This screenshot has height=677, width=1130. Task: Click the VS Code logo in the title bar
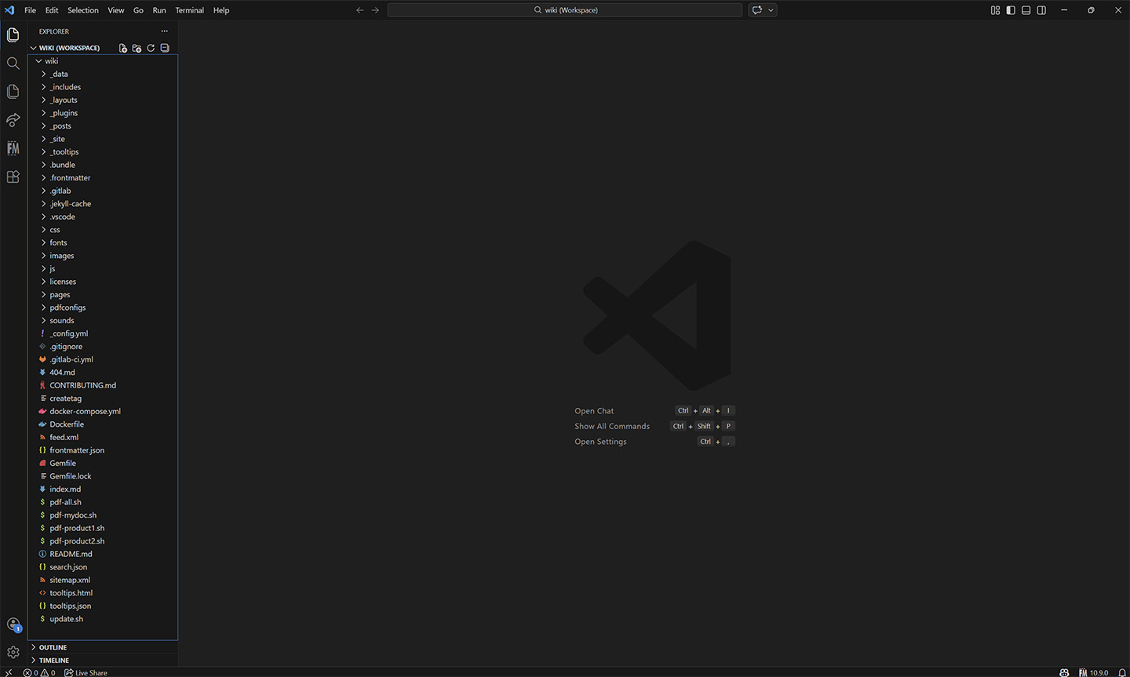pyautogui.click(x=9, y=10)
